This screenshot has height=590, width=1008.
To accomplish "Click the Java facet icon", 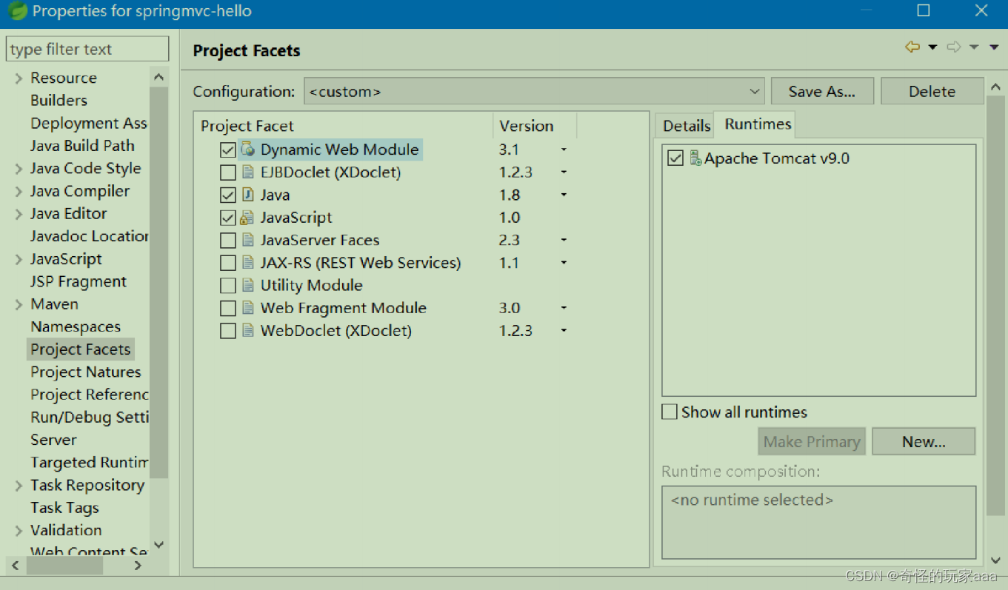I will point(249,195).
